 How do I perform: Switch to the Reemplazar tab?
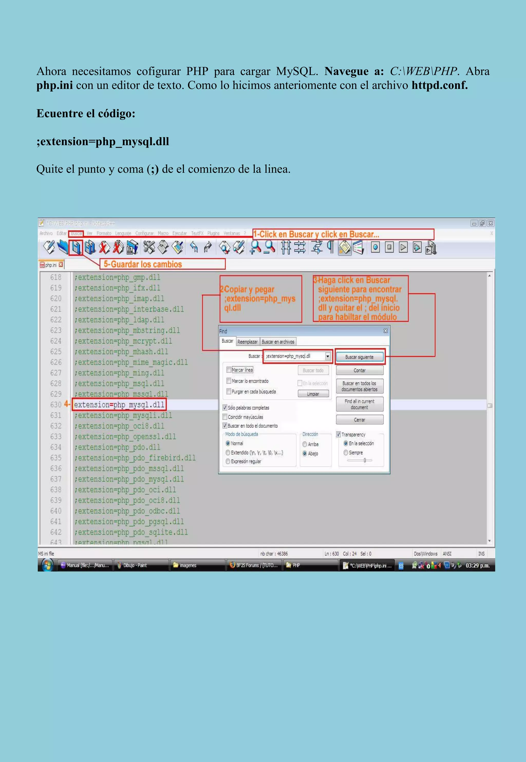[x=248, y=342]
